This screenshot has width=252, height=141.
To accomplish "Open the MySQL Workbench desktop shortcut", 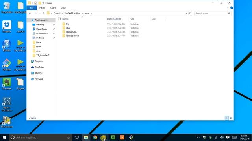I will coord(7,104).
